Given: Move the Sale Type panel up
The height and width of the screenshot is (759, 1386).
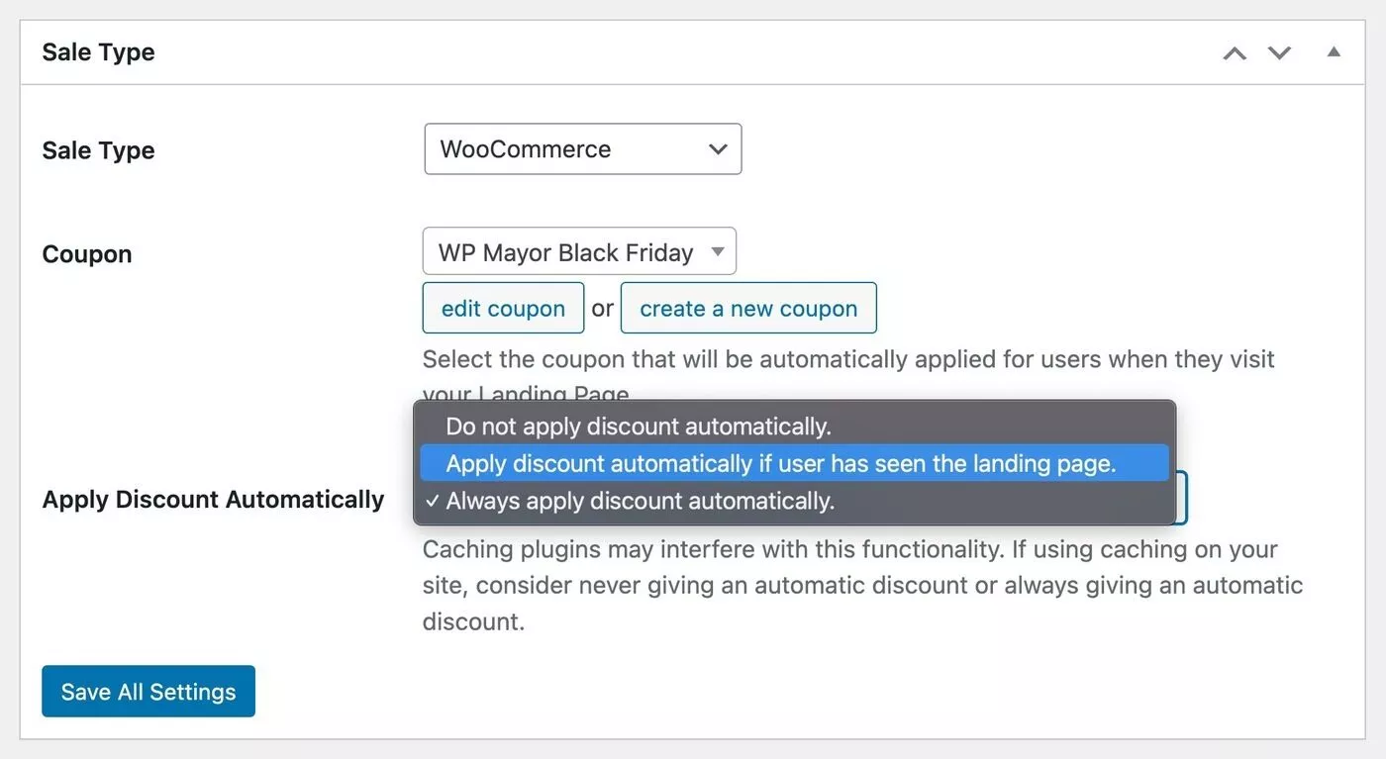Looking at the screenshot, I should point(1235,53).
